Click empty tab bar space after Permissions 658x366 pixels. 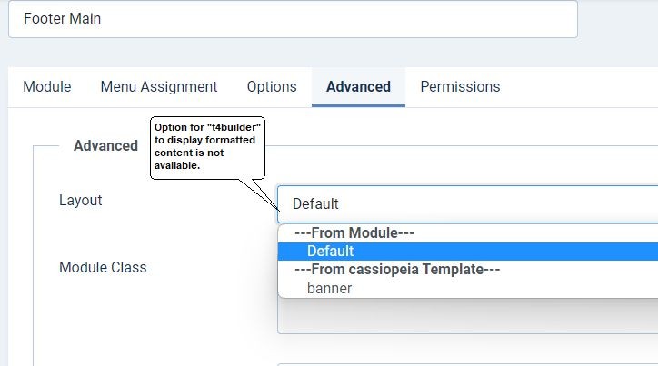click(582, 87)
